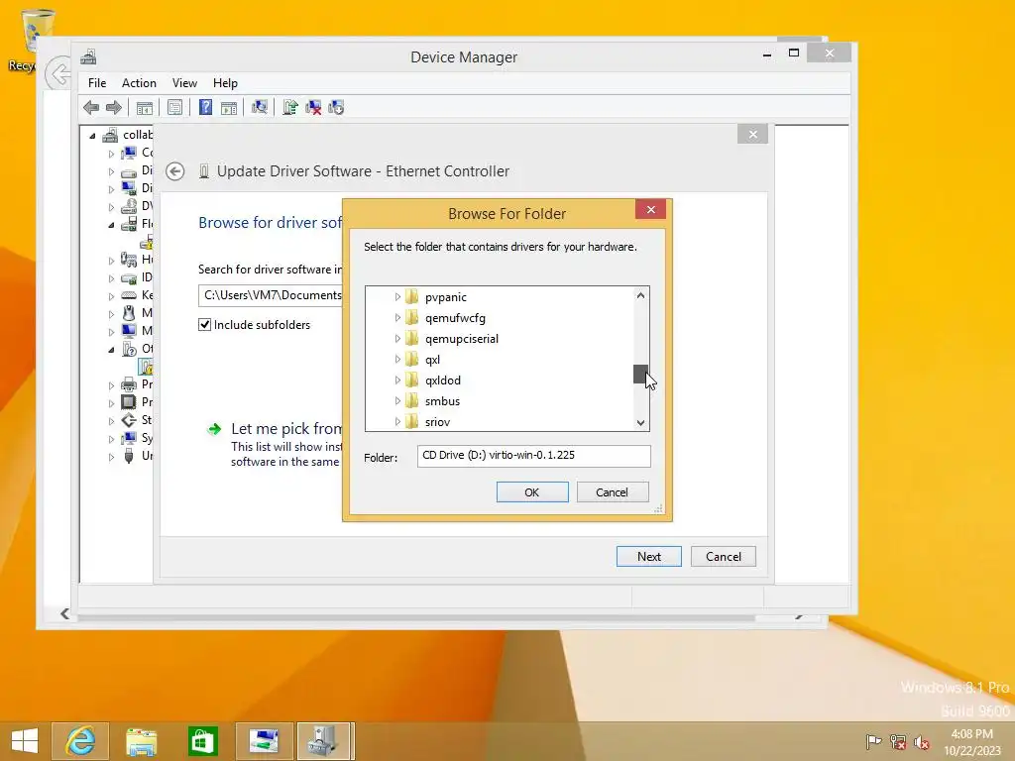Collapse the root computer node in Device Manager

tap(92, 135)
